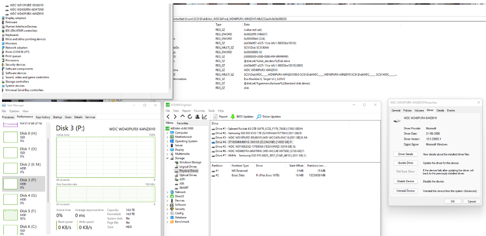Image resolution: width=486 pixels, height=236 pixels.
Task: Expand the Computer node in AIDA64
Action: 167,133
